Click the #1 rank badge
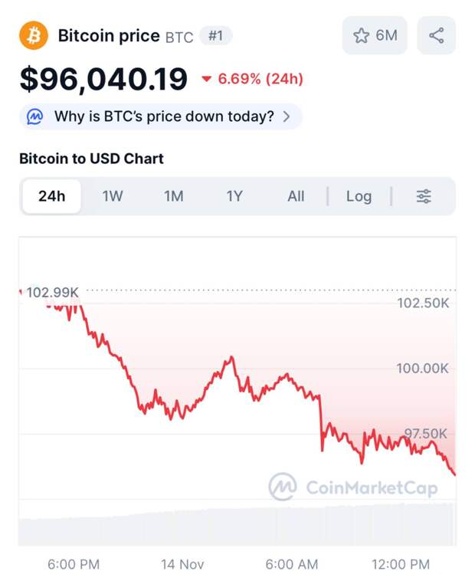 pos(215,35)
